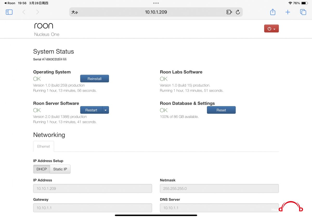Click the Roon Labs Software OK status

pyautogui.click(x=164, y=79)
